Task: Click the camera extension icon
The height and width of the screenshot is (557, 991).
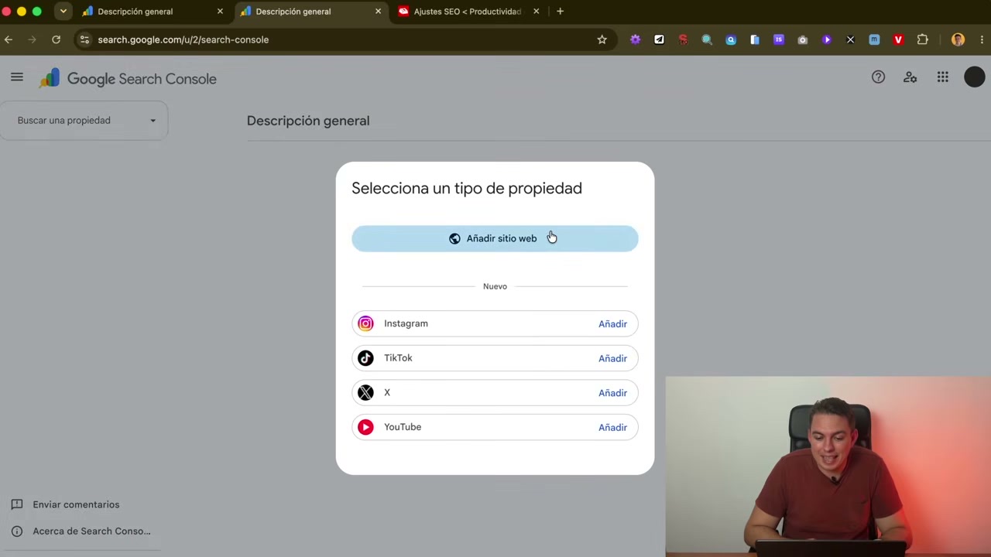Action: tap(802, 39)
